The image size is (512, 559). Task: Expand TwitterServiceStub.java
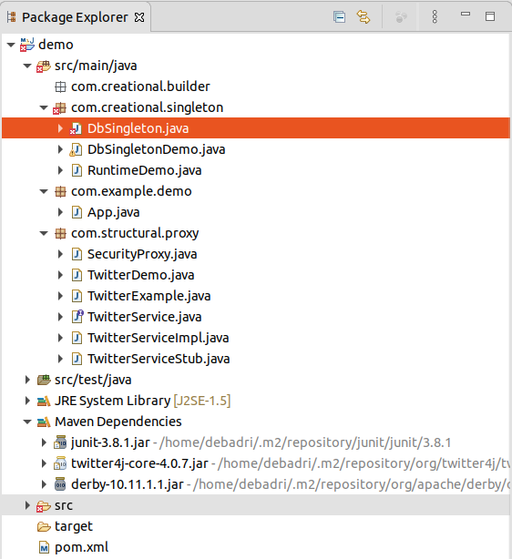click(x=60, y=359)
